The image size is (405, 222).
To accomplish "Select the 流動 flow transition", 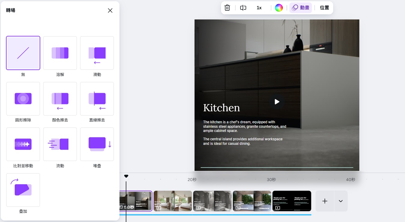I will click(x=60, y=144).
